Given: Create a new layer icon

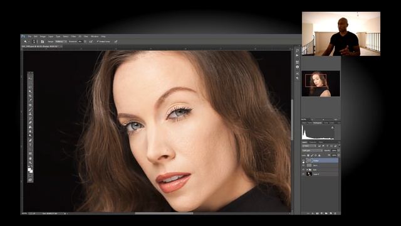Looking at the screenshot, I should [331, 213].
